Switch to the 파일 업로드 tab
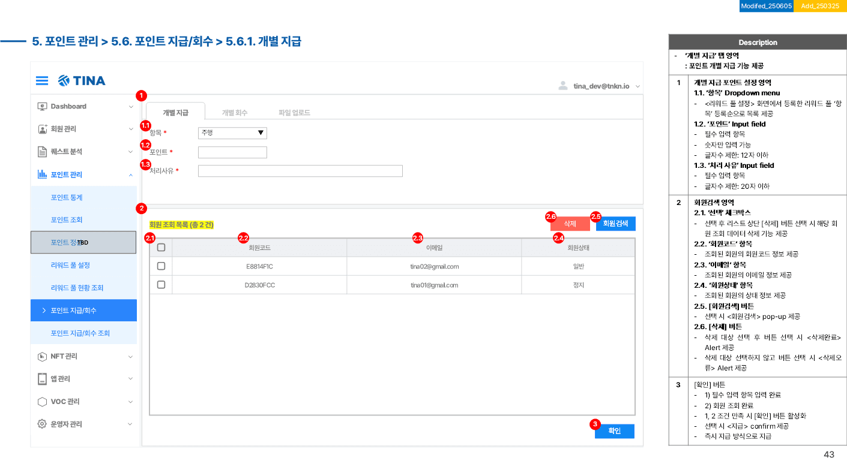The width and height of the screenshot is (847, 476). pyautogui.click(x=294, y=113)
